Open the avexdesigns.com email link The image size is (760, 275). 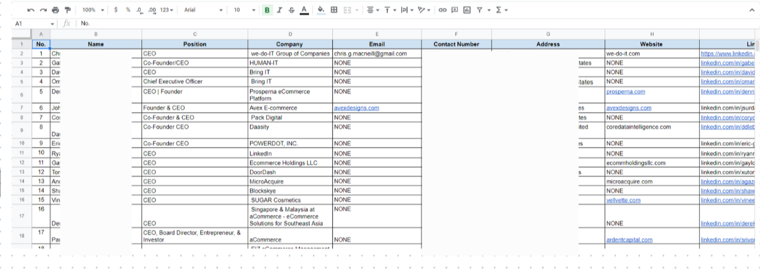pos(356,108)
